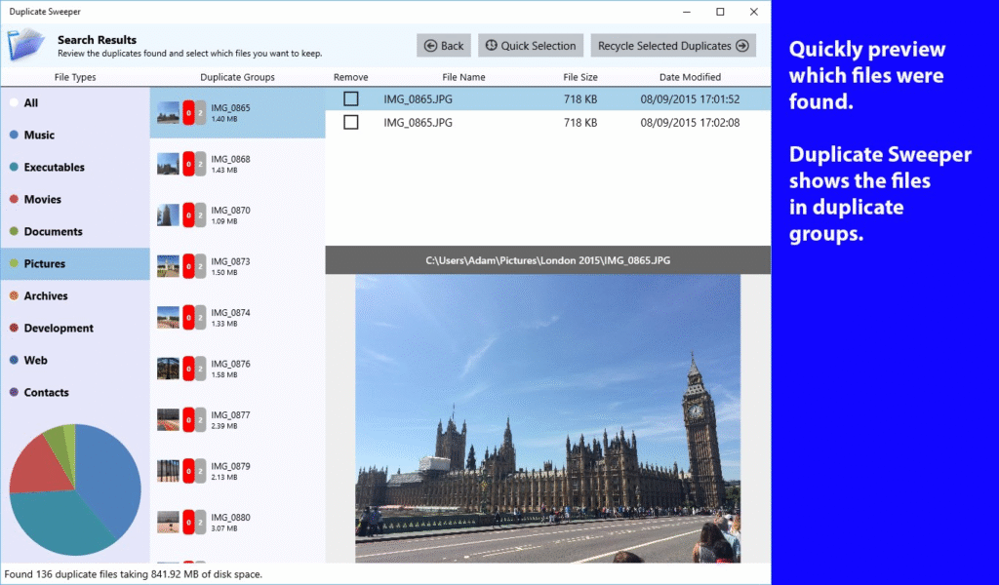Click the Development category bullet icon
The height and width of the screenshot is (585, 999).
pos(14,329)
